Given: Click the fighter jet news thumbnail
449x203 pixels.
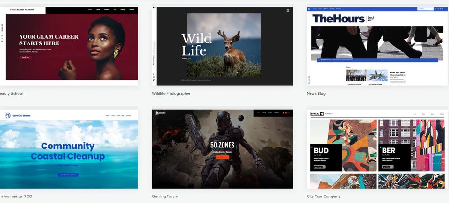Looking at the screenshot, I should 377,76.
